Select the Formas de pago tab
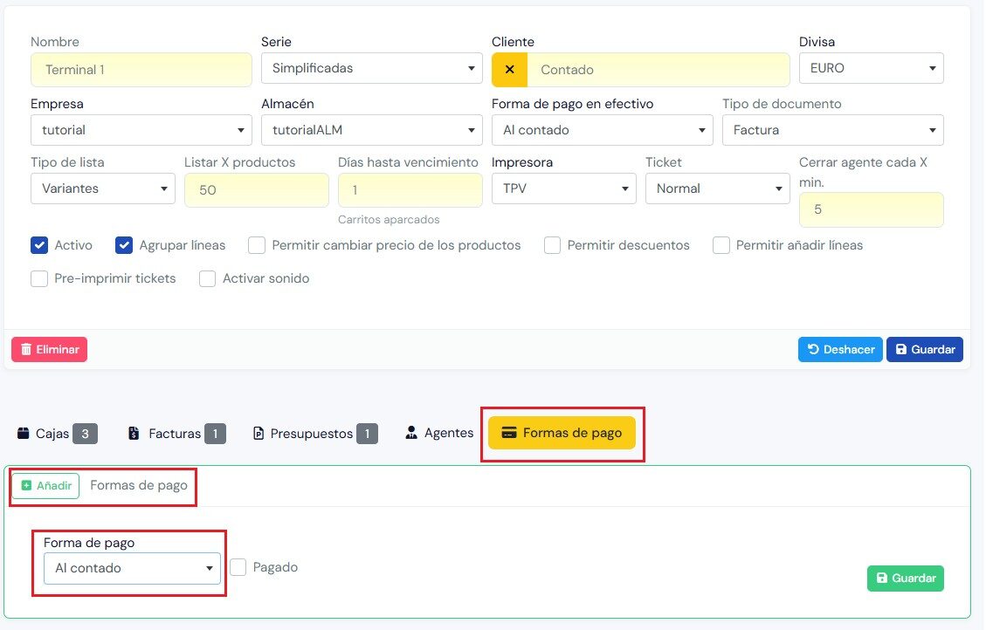 point(562,433)
